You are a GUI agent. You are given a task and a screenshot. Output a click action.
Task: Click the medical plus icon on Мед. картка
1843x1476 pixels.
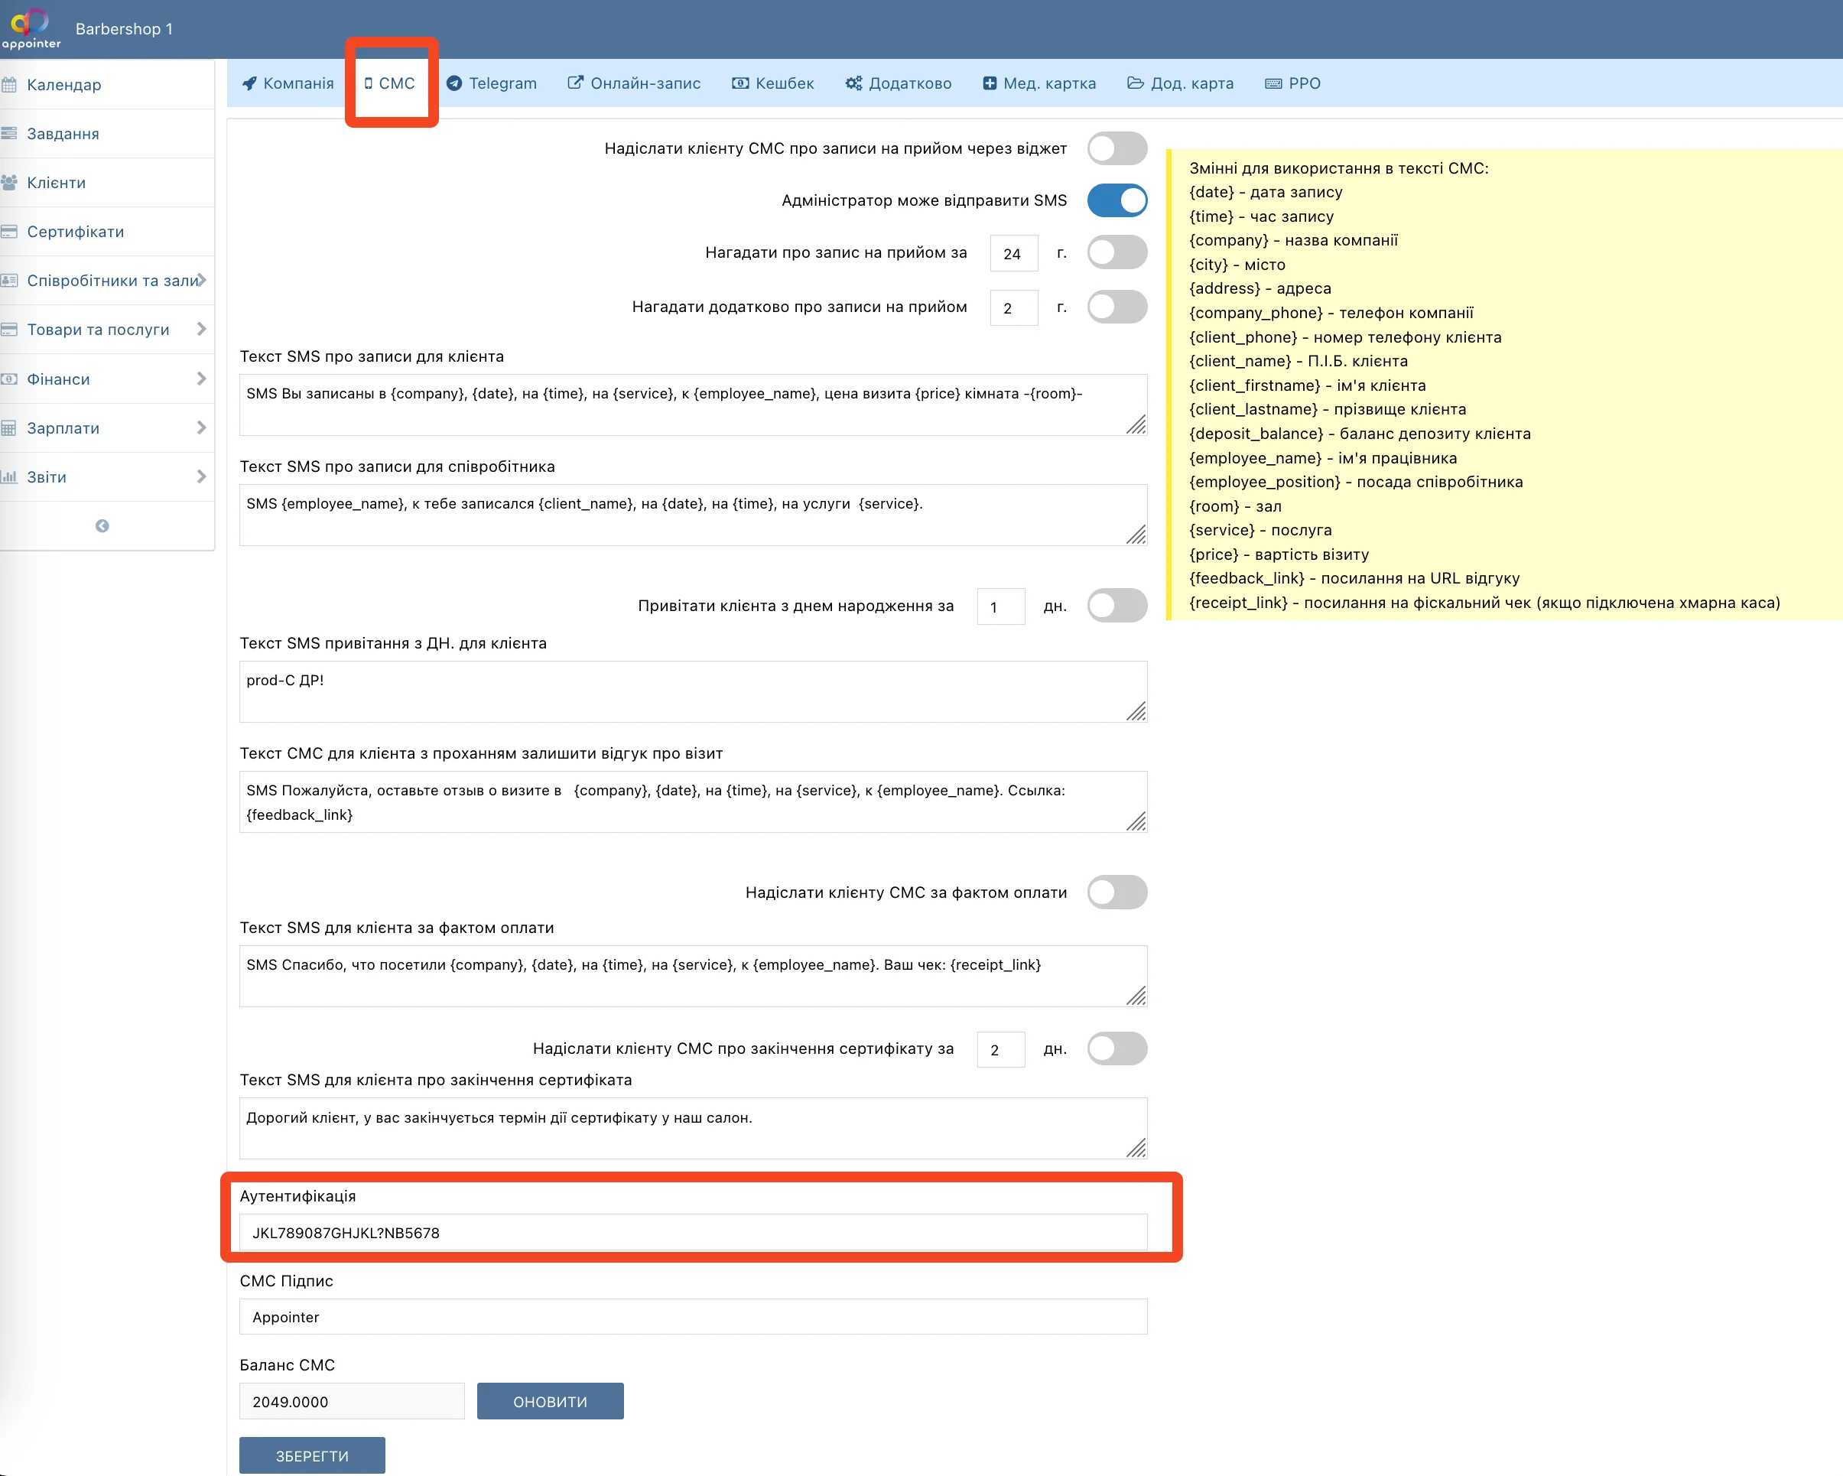(x=990, y=83)
